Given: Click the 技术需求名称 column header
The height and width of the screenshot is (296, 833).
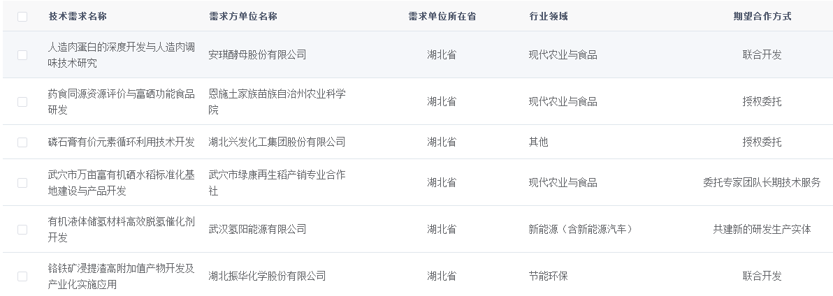Looking at the screenshot, I should pos(78,16).
